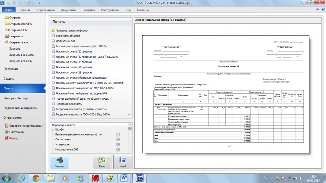Screen dimensions: 326x183
Task: Click parameters panel scroll-up arrow
Action: (130, 125)
